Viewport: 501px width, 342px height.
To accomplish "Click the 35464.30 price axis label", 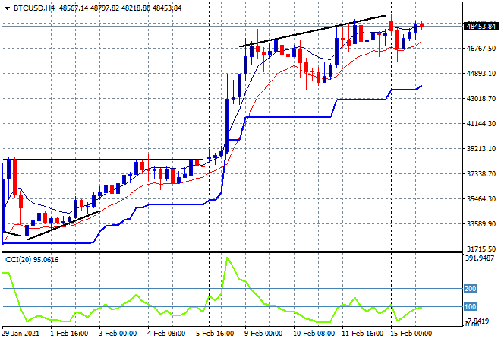I will 481,198.
